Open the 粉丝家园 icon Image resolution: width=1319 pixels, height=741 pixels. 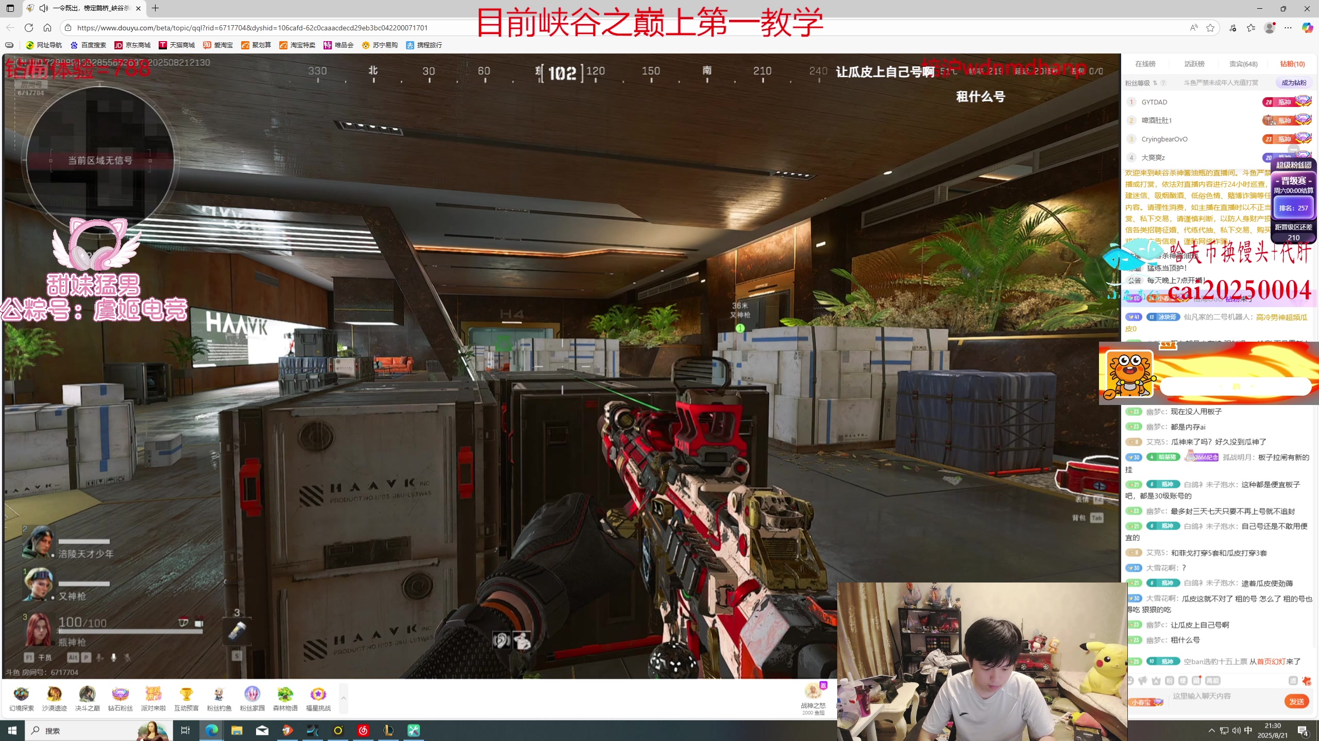pos(252,698)
